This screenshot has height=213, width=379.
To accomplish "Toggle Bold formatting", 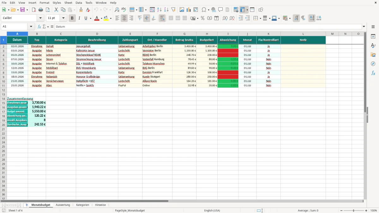I will pyautogui.click(x=72, y=18).
